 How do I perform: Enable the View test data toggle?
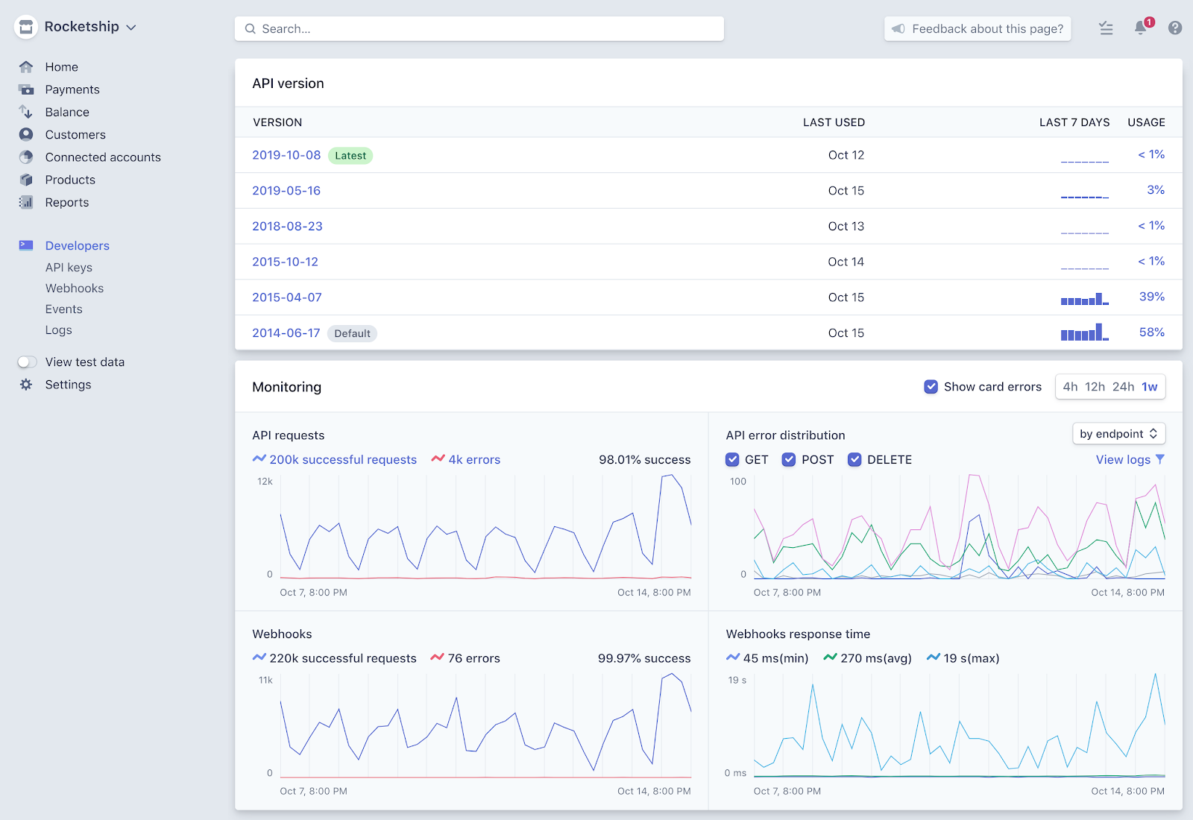coord(27,362)
